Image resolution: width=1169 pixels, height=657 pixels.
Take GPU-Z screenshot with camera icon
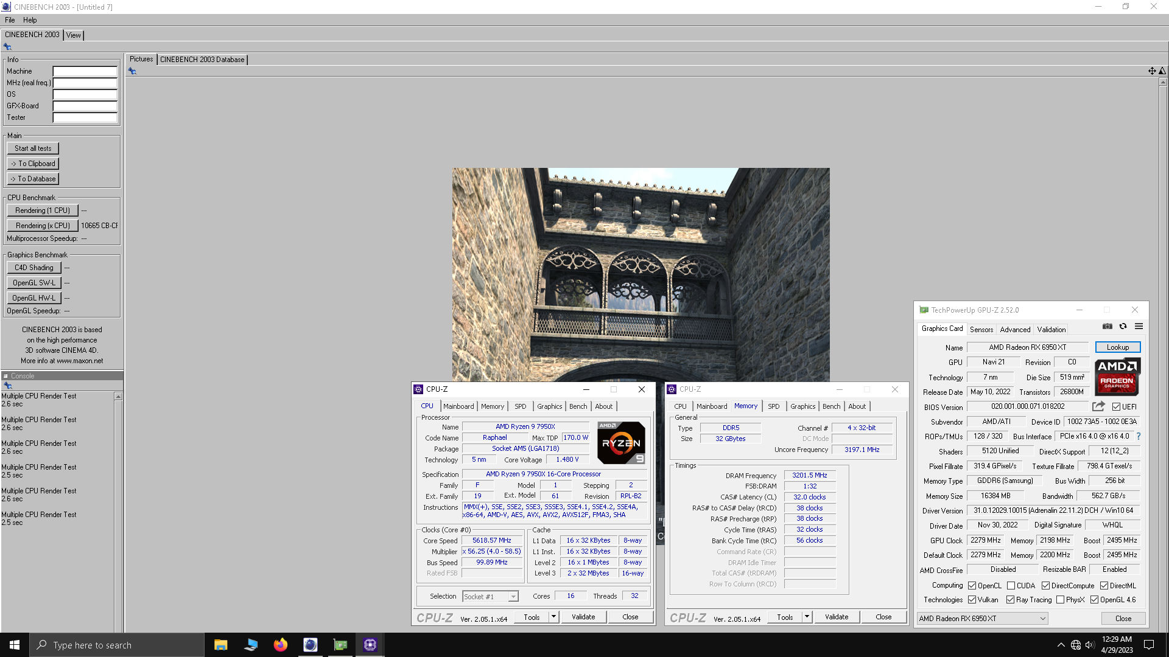(x=1108, y=327)
